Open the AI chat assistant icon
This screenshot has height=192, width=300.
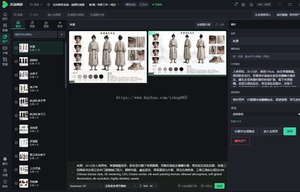243,5
